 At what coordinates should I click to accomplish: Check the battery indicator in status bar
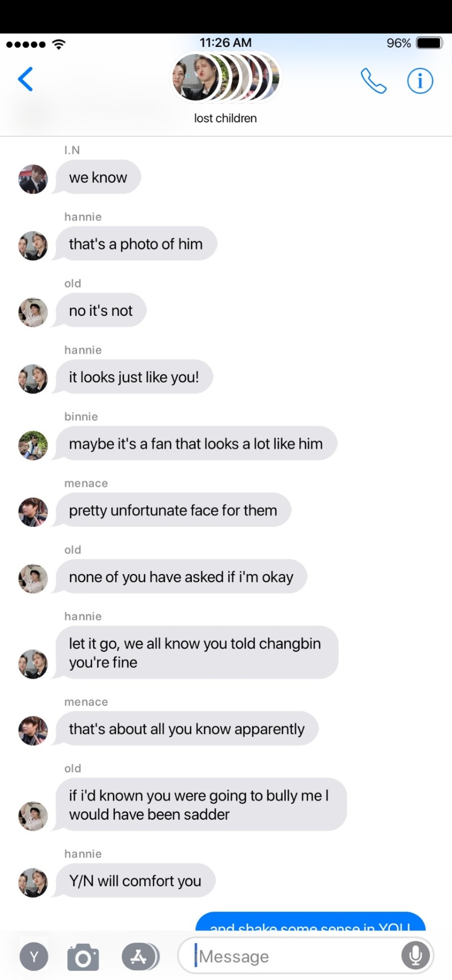pyautogui.click(x=429, y=43)
